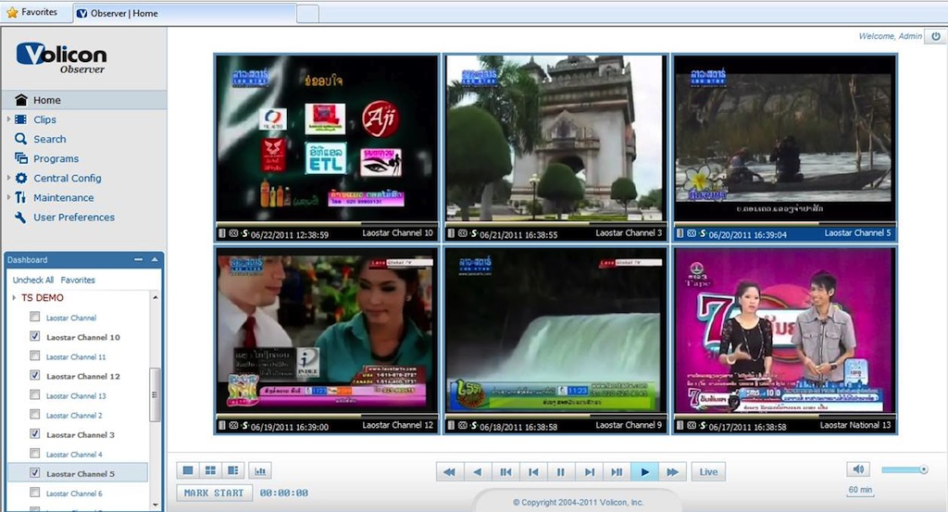This screenshot has width=948, height=512.
Task: Open the Maintenance menu item
Action: click(x=64, y=197)
